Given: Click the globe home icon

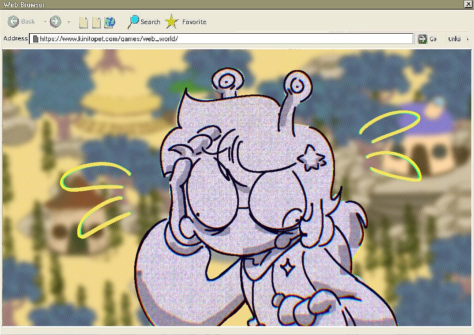Looking at the screenshot, I should click(110, 22).
